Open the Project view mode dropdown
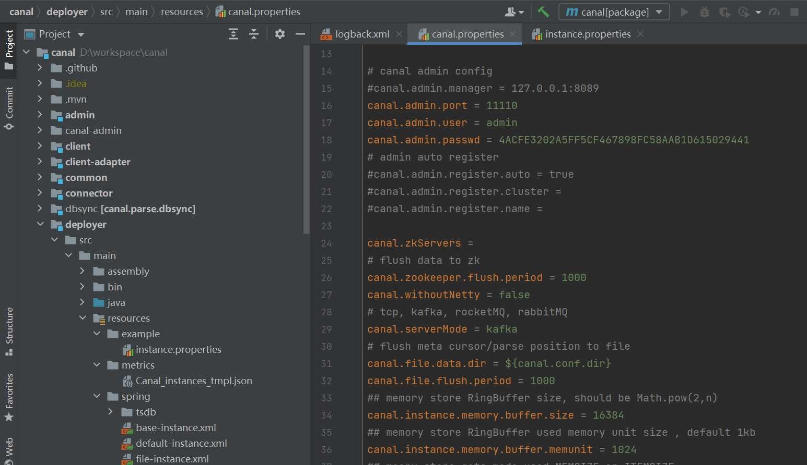This screenshot has width=807, height=465. pos(81,34)
